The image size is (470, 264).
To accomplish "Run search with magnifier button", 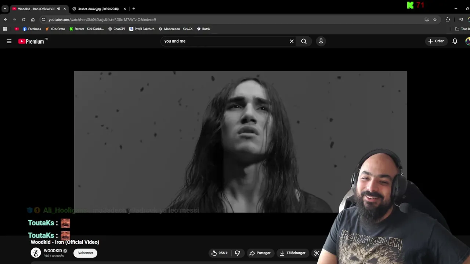I will [x=304, y=41].
